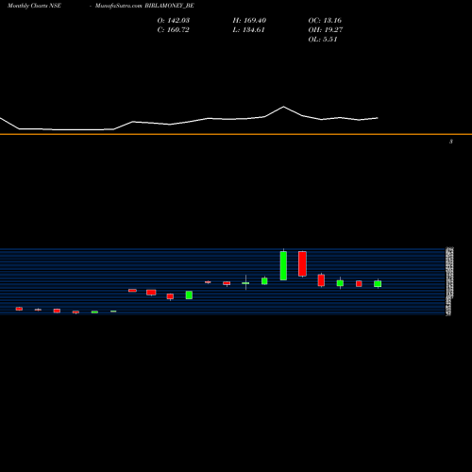Click the high value 'H: 169.40'
472x472 pixels.
pos(249,21)
